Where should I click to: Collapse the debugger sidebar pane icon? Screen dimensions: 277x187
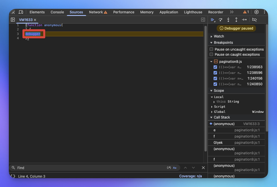click(203, 20)
